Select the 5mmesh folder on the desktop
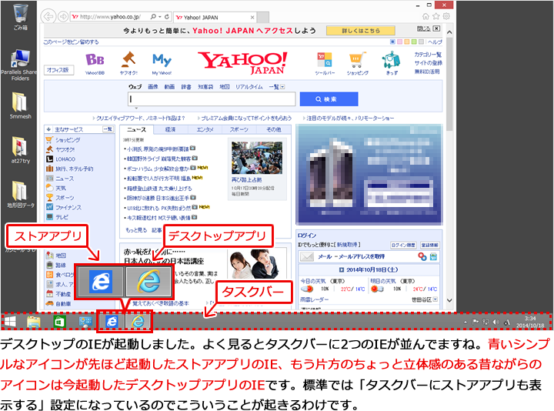Screen dimensions: 554x411 (x=20, y=105)
